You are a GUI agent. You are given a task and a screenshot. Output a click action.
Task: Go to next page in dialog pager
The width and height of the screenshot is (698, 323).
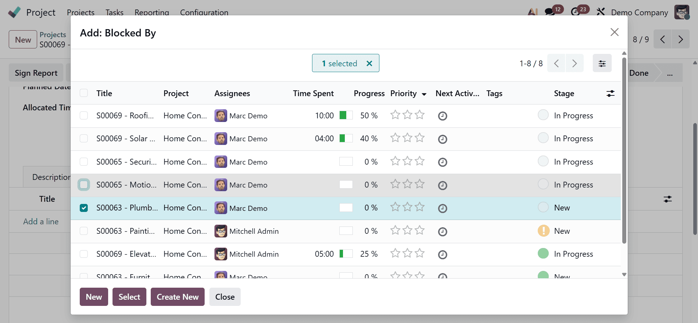click(x=575, y=63)
